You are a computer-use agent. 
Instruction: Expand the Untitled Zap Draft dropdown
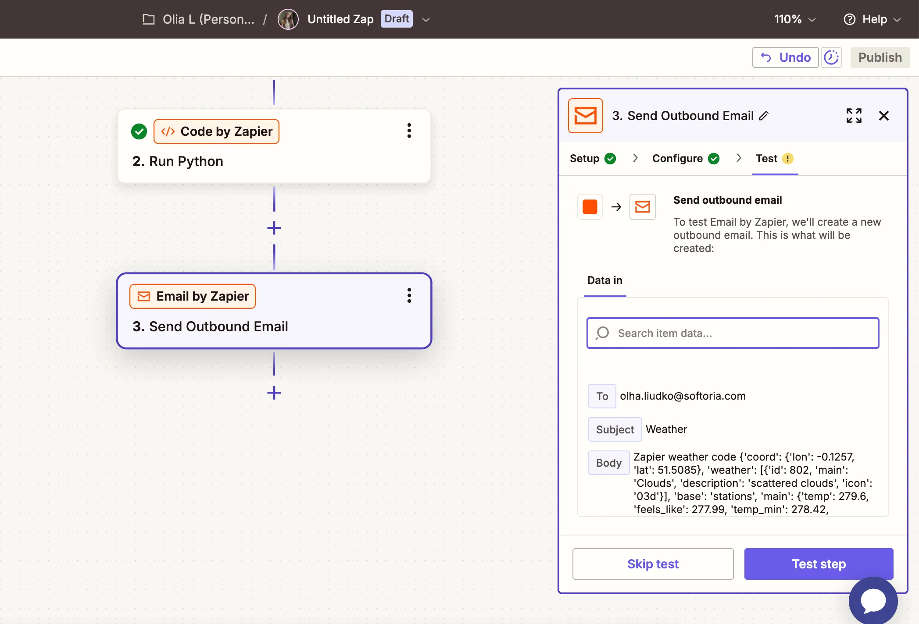(x=426, y=20)
